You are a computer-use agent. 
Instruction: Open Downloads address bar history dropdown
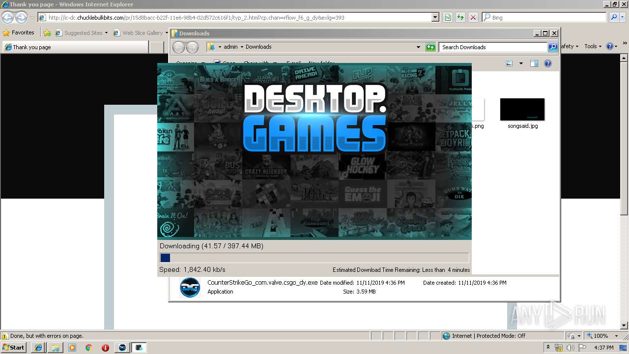tap(418, 47)
